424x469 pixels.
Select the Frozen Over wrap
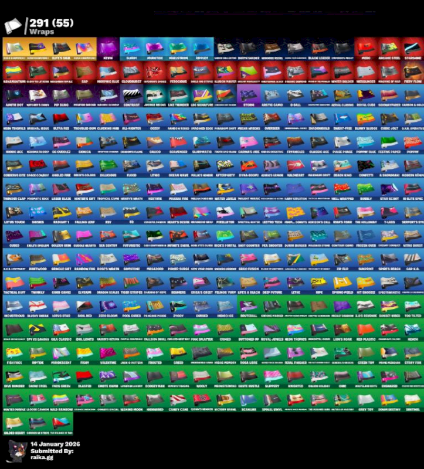tap(366, 236)
